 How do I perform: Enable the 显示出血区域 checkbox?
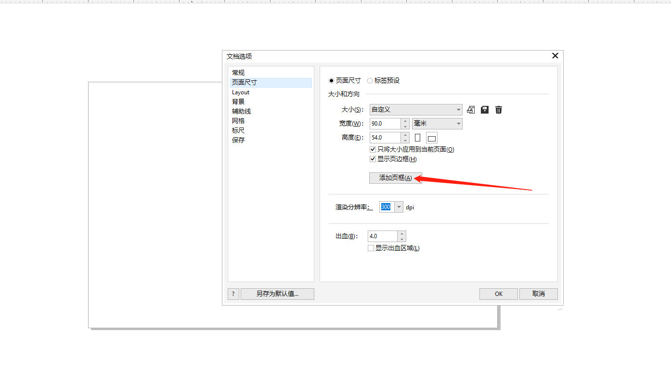pos(371,247)
